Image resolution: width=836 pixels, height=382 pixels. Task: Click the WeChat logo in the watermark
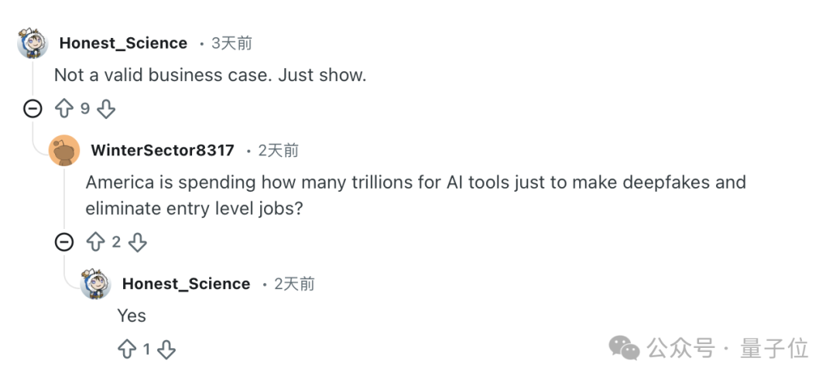coord(625,348)
